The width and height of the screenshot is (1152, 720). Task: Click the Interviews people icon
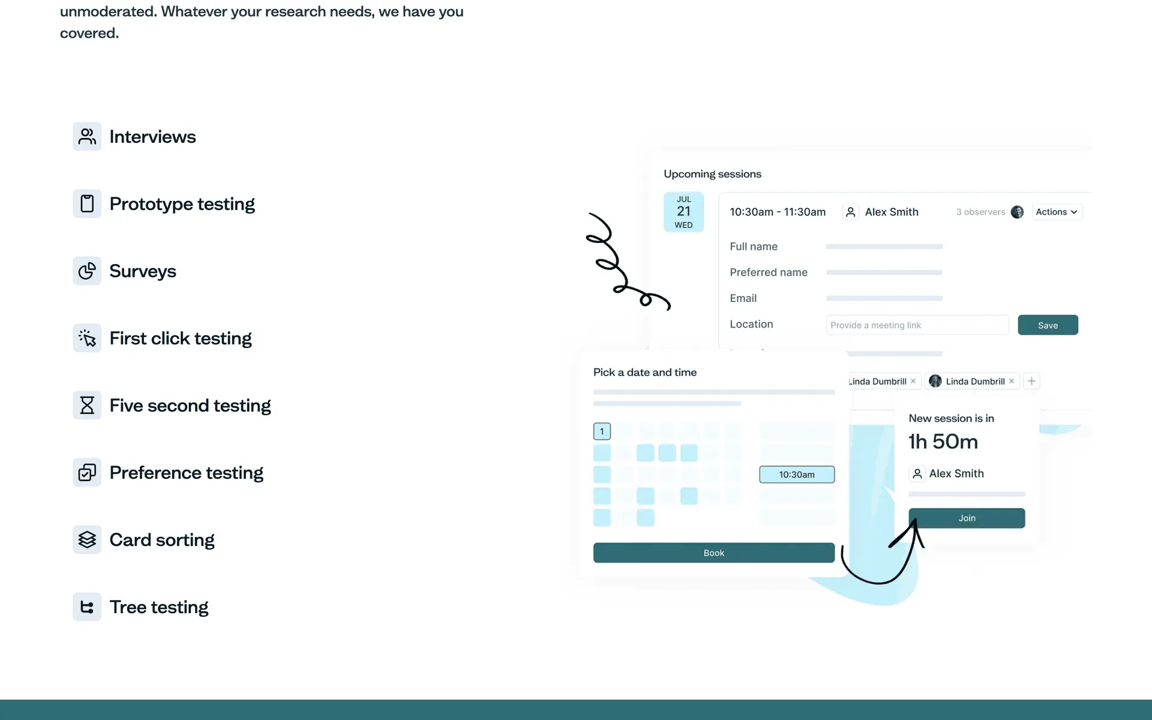point(87,137)
